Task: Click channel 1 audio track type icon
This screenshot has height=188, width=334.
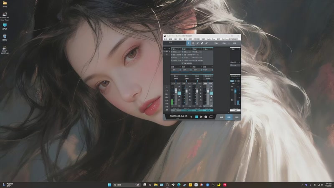Action: point(179,106)
